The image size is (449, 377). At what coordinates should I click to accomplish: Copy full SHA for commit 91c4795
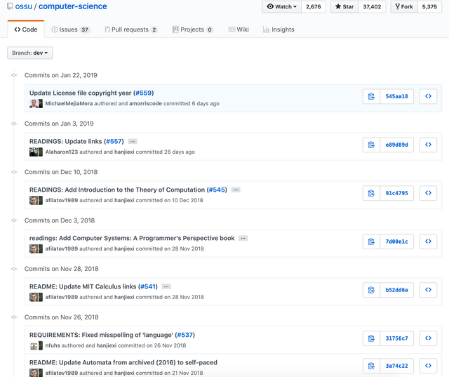[371, 193]
